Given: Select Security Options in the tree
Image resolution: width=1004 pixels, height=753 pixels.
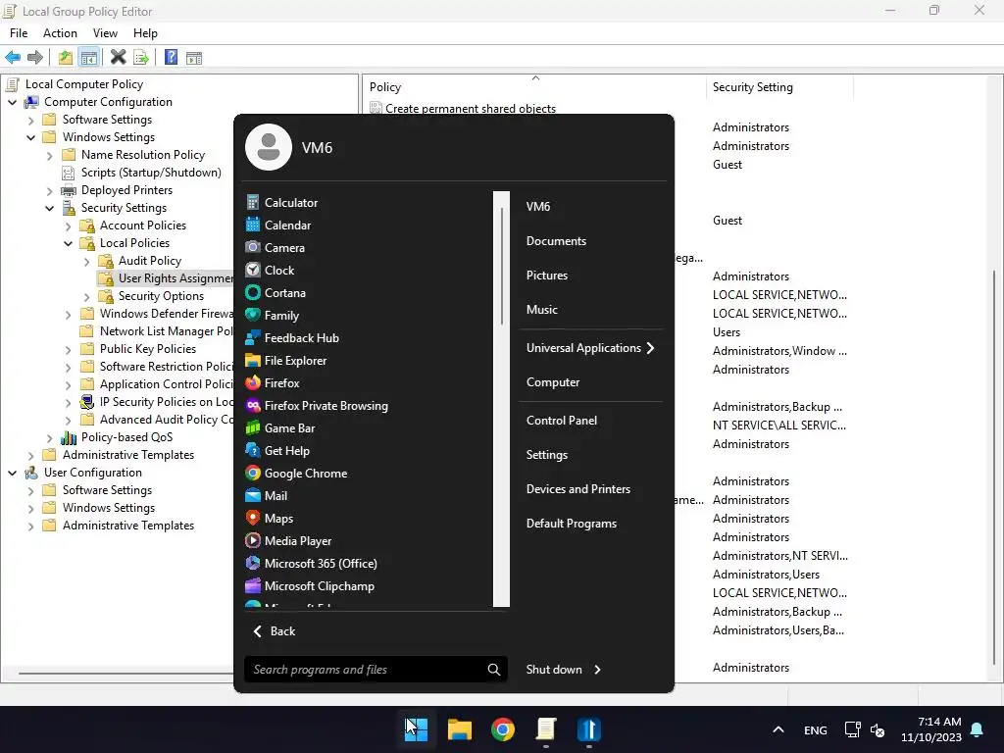Looking at the screenshot, I should coord(161,296).
